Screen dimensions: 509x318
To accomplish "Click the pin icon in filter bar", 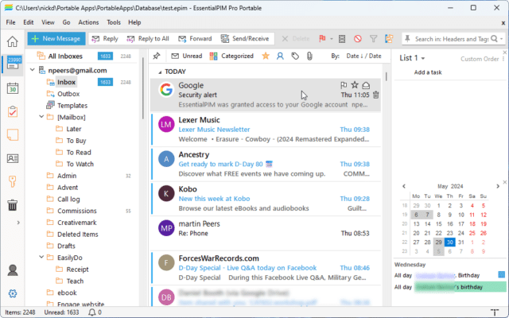I will [x=157, y=56].
